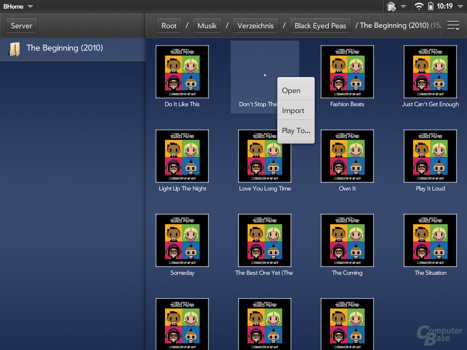
Task: Choose Import from the context menu
Action: (296, 110)
